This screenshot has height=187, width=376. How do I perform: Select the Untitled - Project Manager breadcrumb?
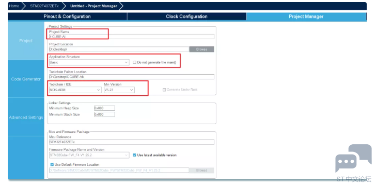[x=93, y=6]
